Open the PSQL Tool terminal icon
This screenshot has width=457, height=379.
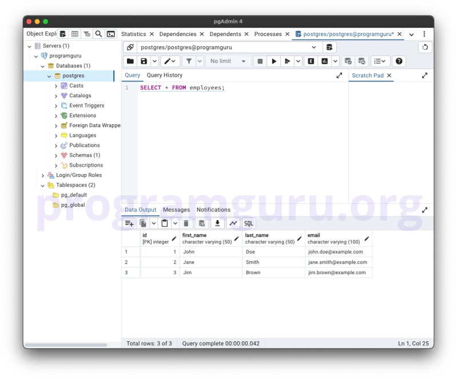pyautogui.click(x=111, y=34)
